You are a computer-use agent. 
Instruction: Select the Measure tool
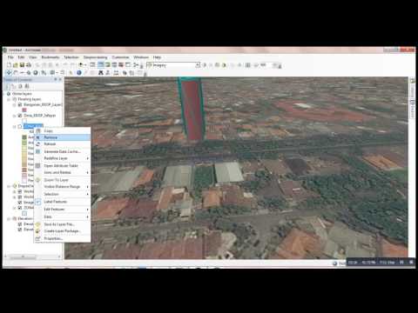click(116, 72)
